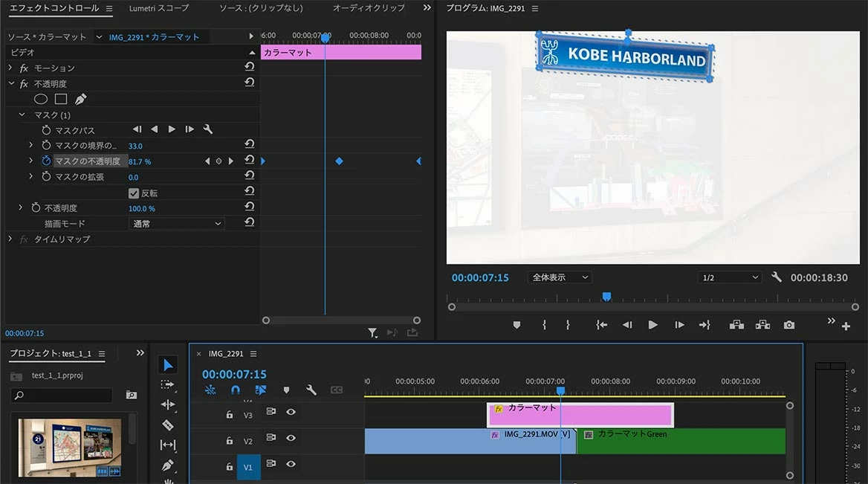Toggle the 反転 checkbox

click(x=134, y=193)
